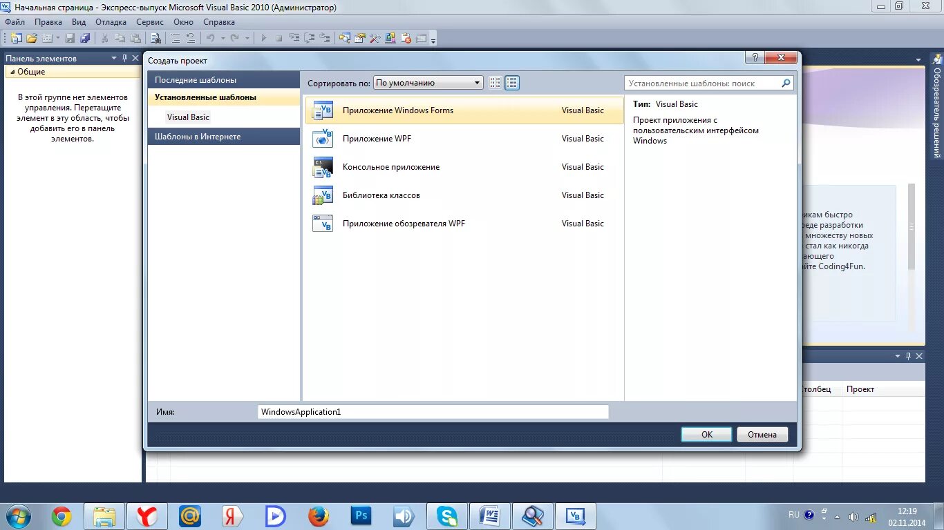Open the Undo history dropdown arrow
Viewport: 944px width, 530px height.
tap(223, 38)
